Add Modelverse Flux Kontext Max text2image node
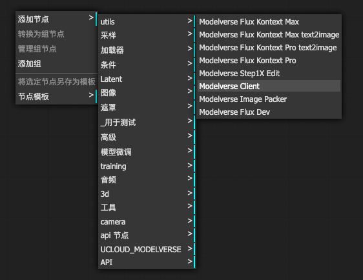The height and width of the screenshot is (280, 363). (x=269, y=34)
